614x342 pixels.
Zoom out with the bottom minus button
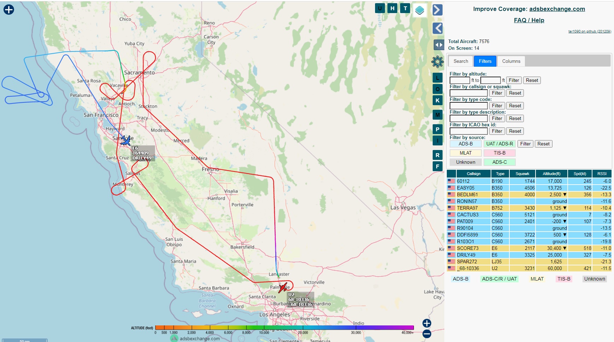(x=427, y=334)
